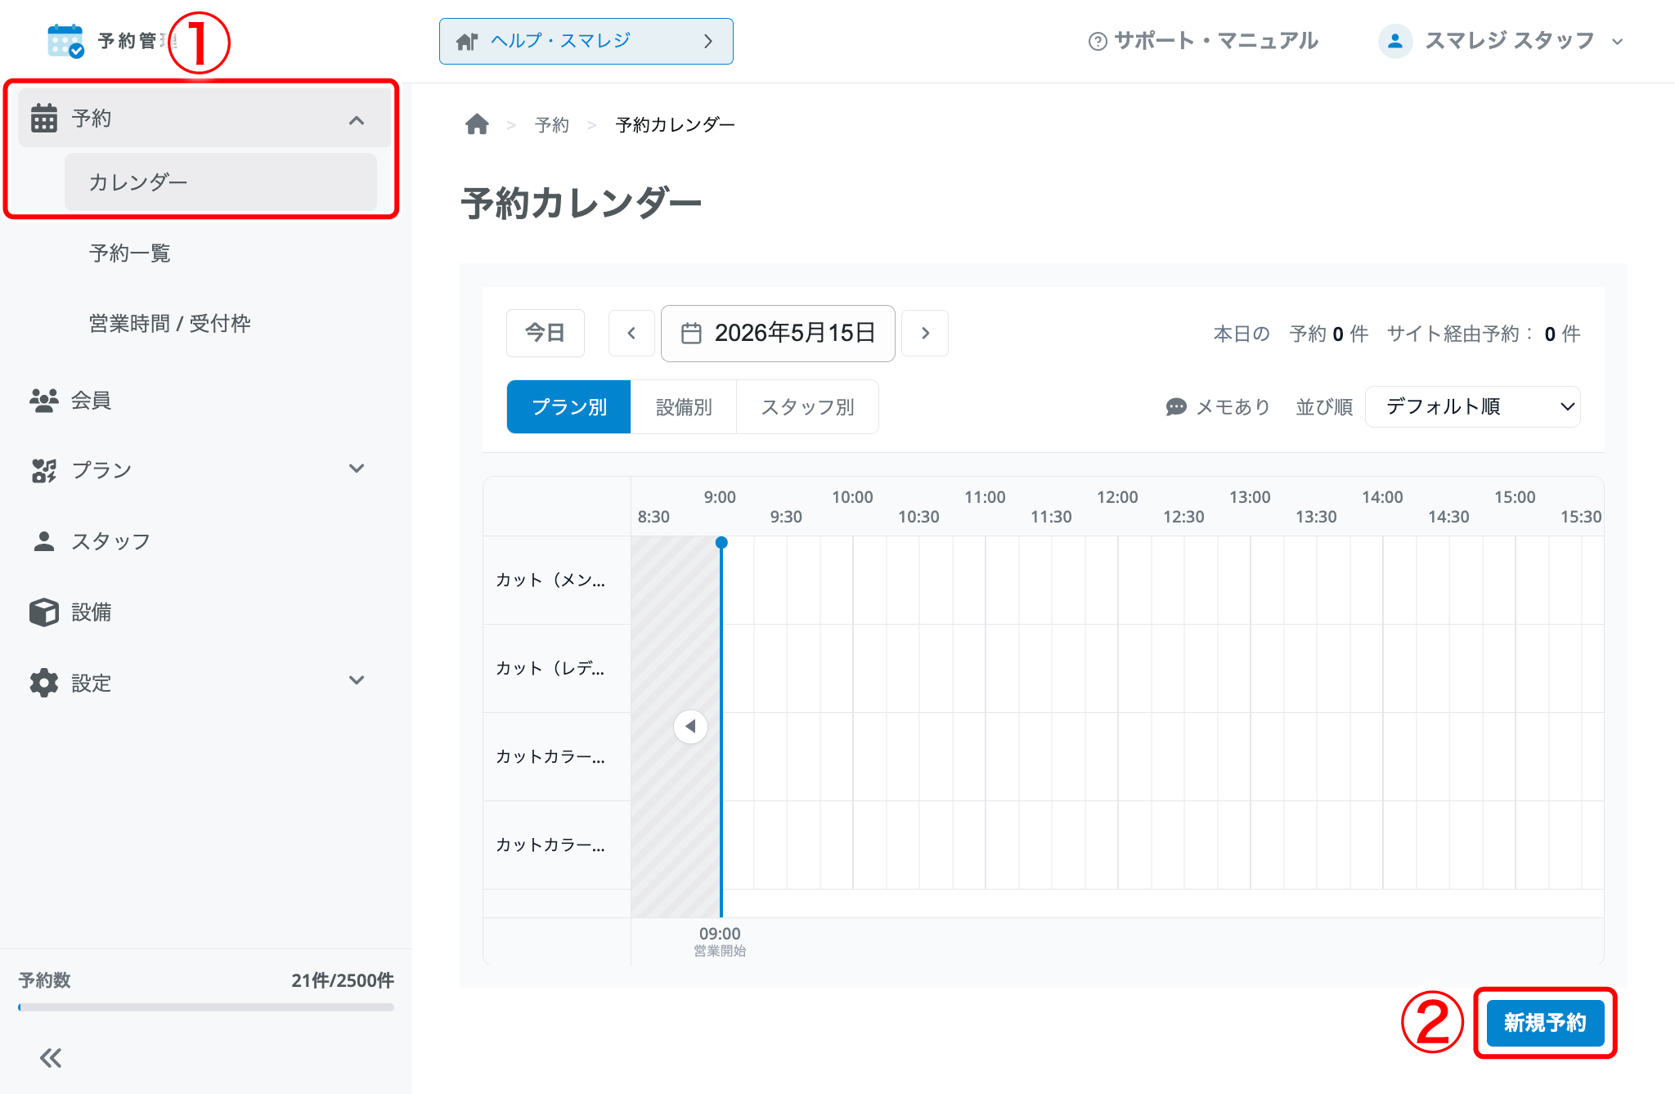
Task: Click the メモあり speech bubble icon
Action: 1176,406
